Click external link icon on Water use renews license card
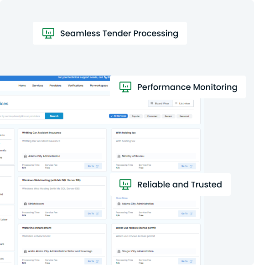 tap(191, 261)
